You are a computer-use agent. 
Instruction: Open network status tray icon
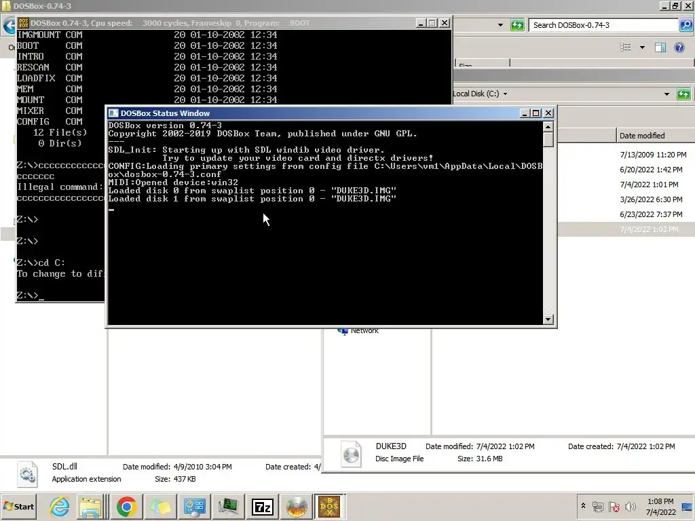click(x=597, y=506)
